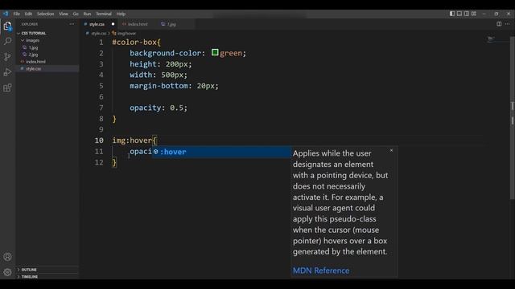Image resolution: width=515 pixels, height=289 pixels.
Task: Click the VS Code logo icon
Action: tap(6, 14)
